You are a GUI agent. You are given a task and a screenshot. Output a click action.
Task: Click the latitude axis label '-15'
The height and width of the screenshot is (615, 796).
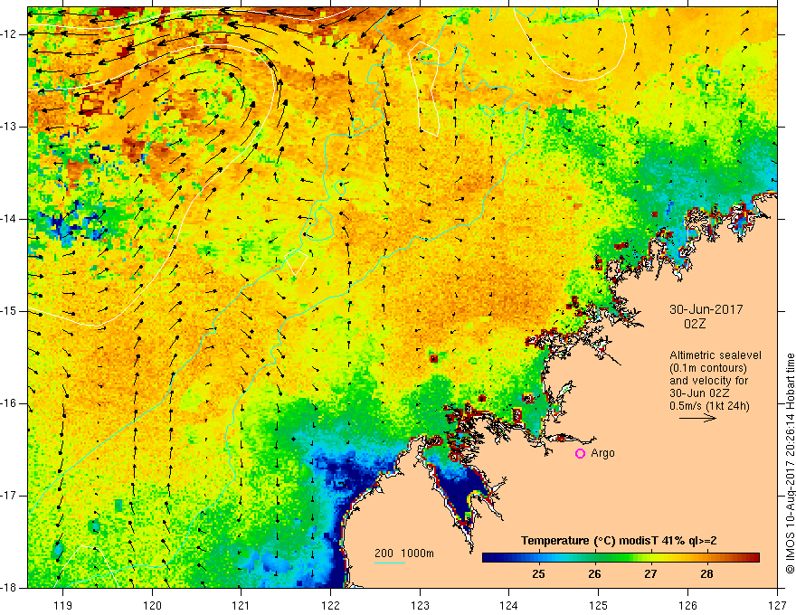click(9, 311)
